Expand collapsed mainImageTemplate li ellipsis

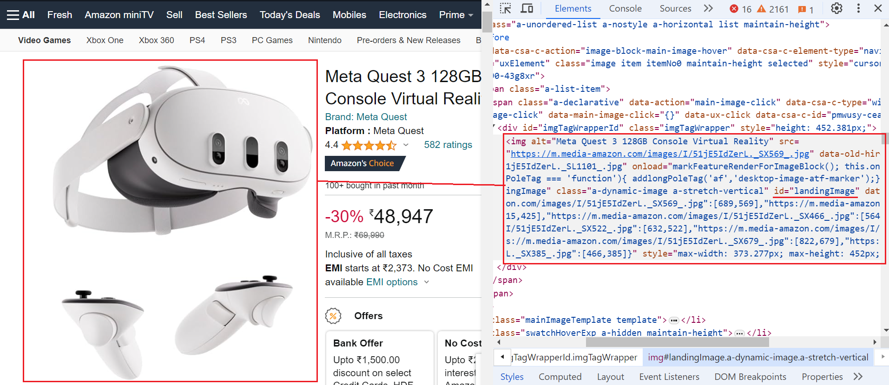[674, 320]
